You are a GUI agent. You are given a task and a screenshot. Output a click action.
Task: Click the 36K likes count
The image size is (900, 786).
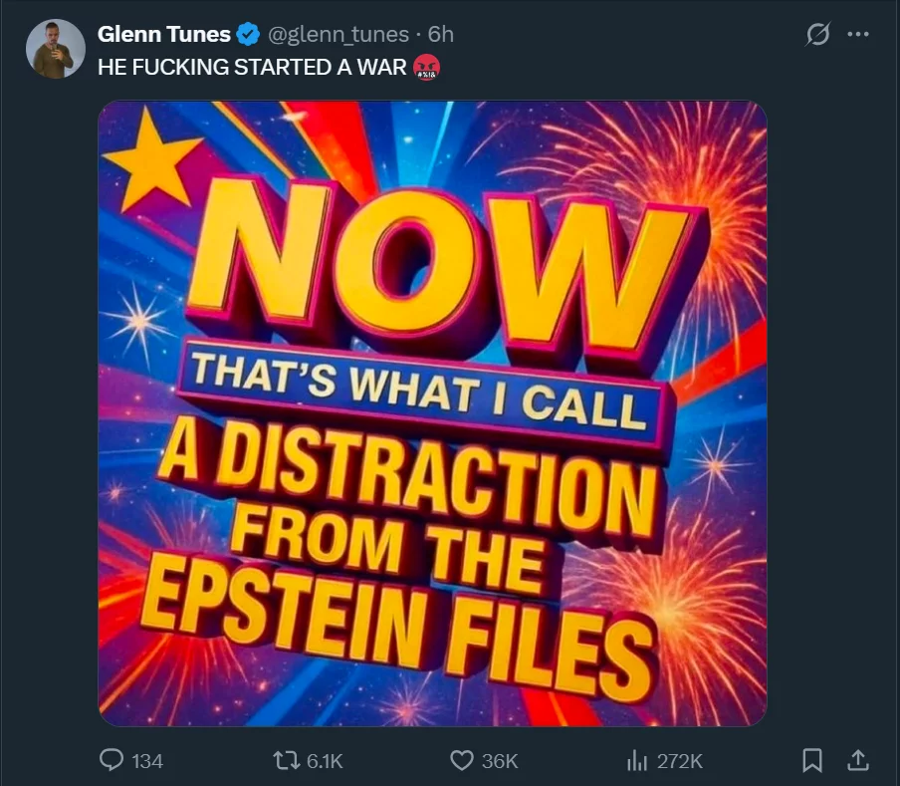point(500,761)
